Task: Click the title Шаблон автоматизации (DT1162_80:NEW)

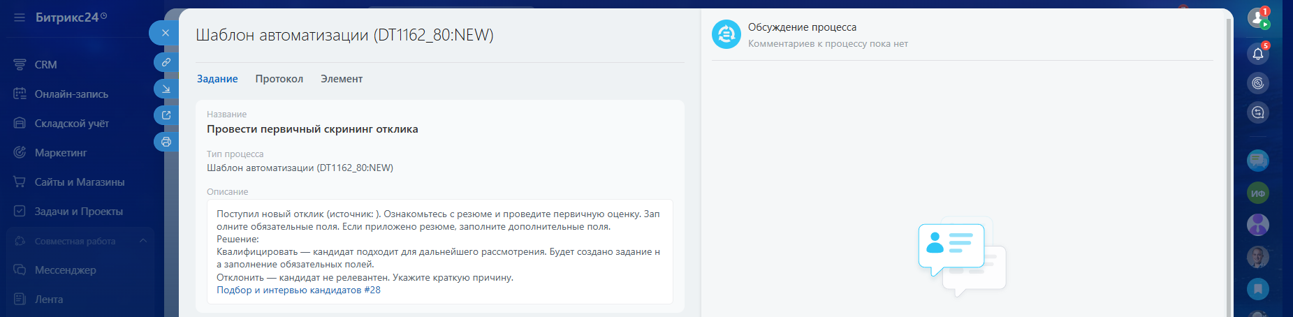Action: click(x=344, y=35)
